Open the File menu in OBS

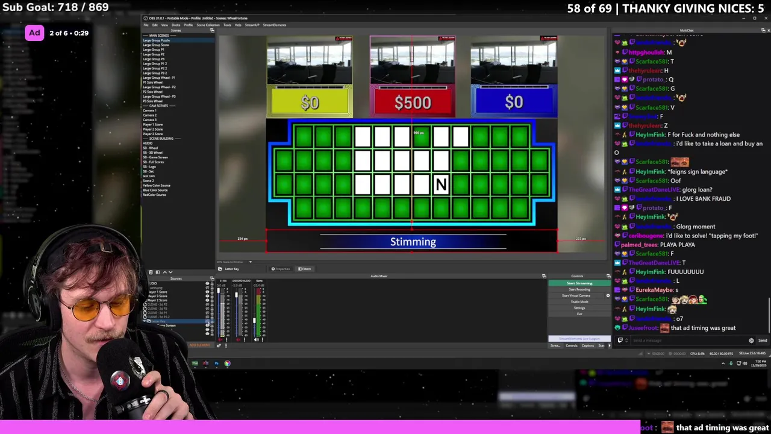pos(146,25)
